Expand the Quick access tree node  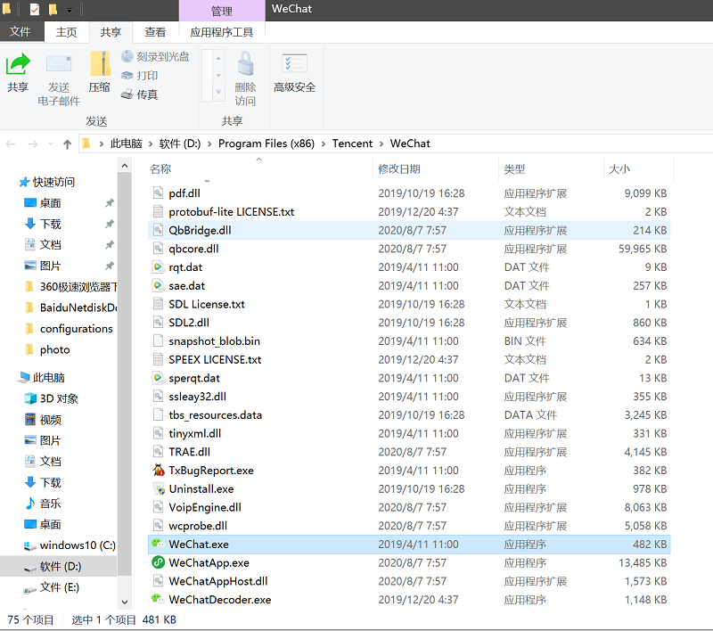click(x=12, y=182)
